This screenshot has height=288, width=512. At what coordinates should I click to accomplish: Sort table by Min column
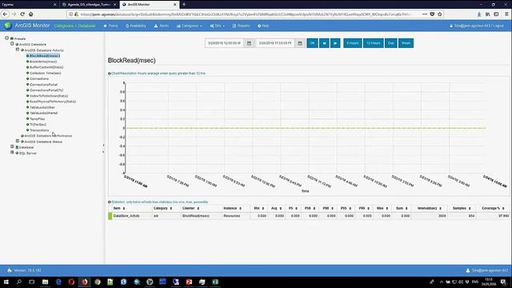(259, 208)
